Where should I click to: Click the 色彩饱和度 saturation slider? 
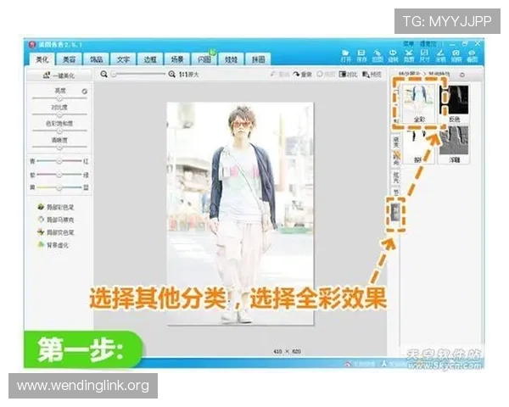click(59, 131)
